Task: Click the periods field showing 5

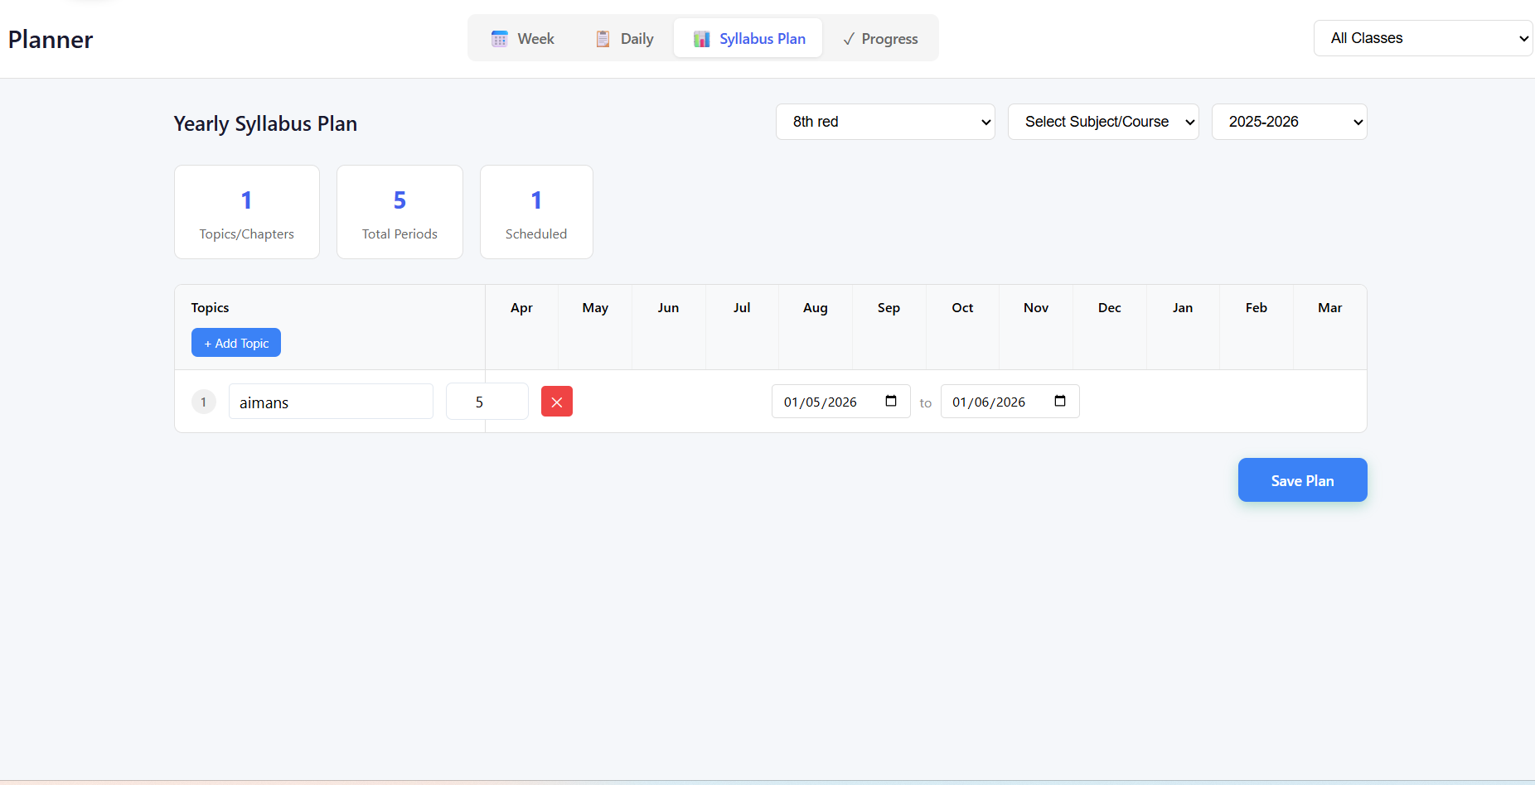Action: [487, 402]
